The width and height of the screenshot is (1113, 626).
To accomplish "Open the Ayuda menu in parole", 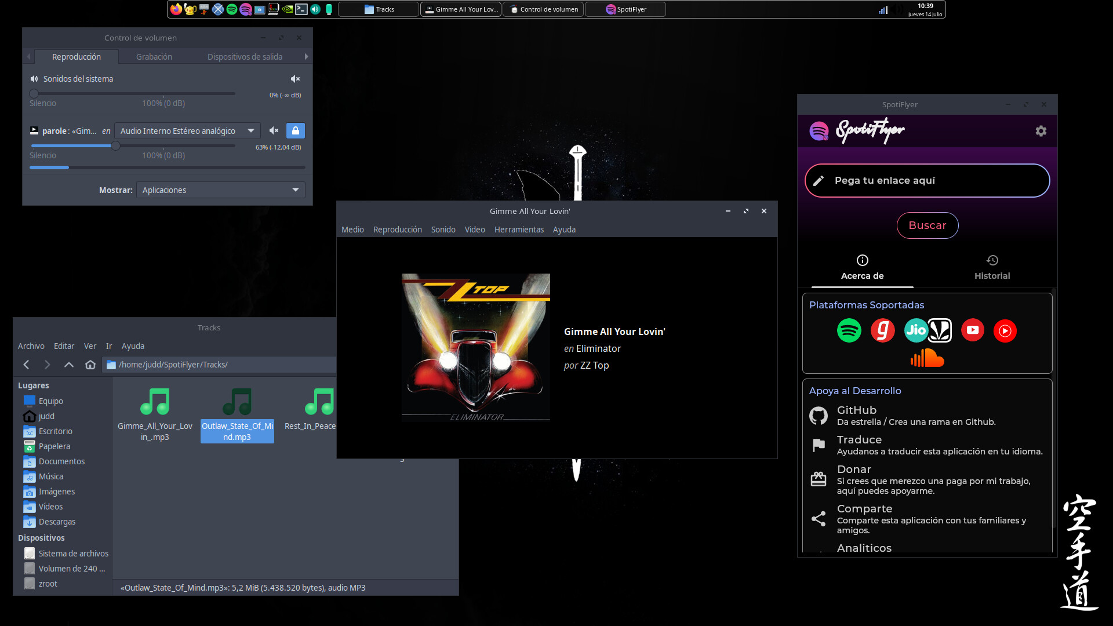I will (564, 230).
